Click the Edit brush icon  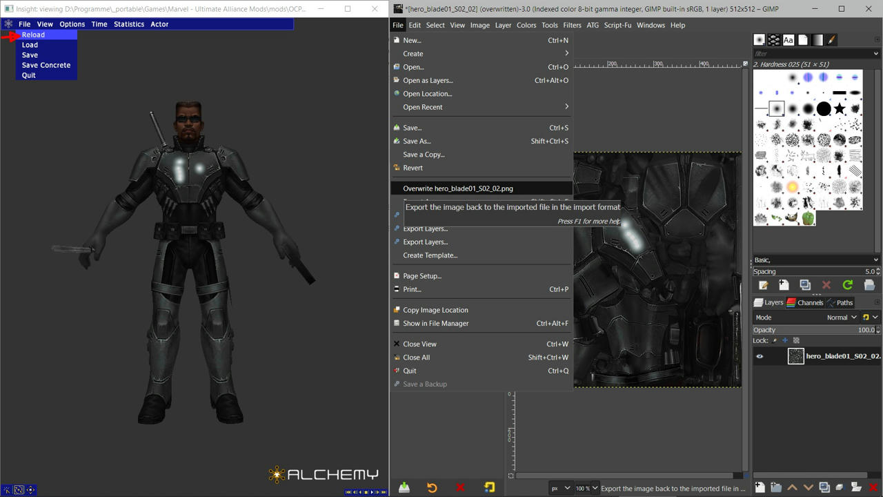[x=763, y=285]
